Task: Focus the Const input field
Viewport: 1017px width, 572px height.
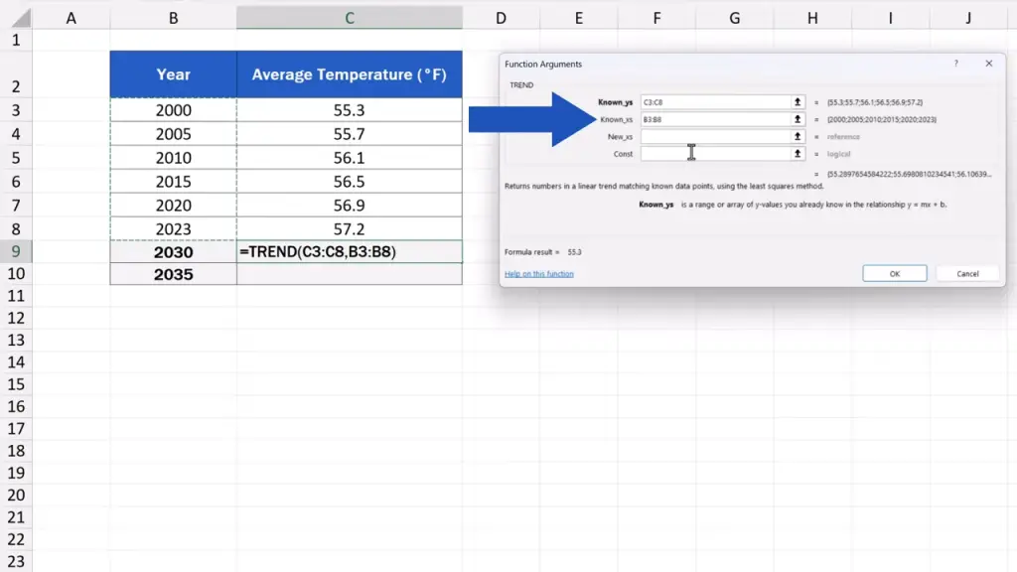Action: (x=714, y=154)
